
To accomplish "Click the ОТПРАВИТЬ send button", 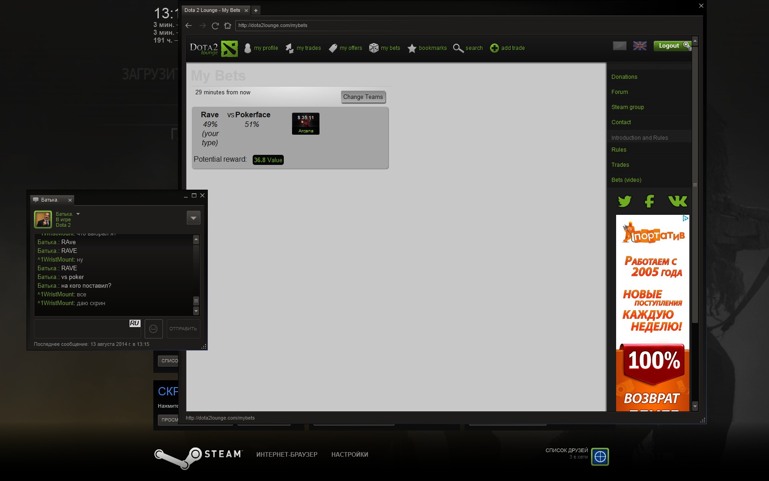I will tap(183, 329).
